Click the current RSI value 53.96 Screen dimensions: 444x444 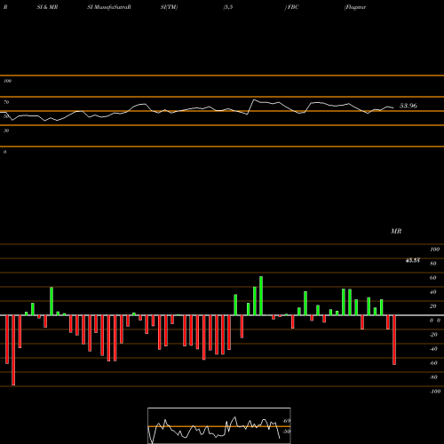(x=408, y=106)
